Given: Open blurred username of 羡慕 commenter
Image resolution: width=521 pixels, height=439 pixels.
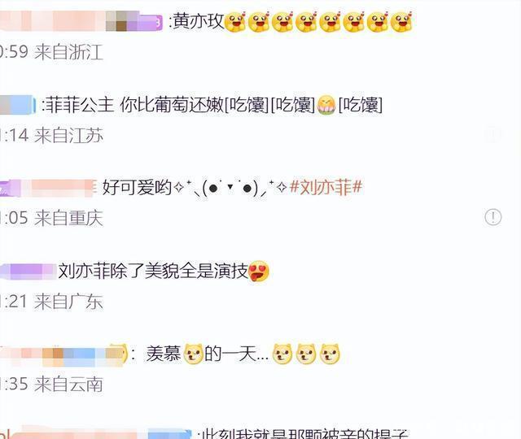Looking at the screenshot, I should click(x=63, y=355).
